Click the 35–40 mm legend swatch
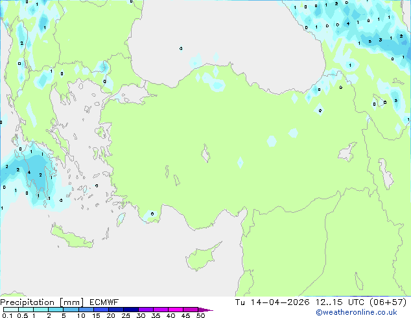This screenshot has width=411, height=318. click(x=160, y=310)
